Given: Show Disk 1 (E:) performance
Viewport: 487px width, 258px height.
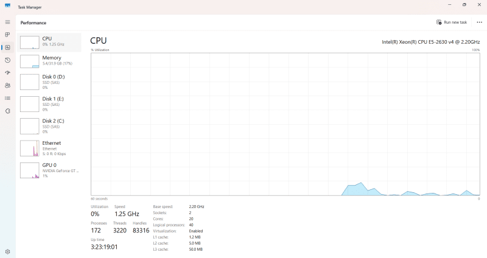Looking at the screenshot, I should [x=50, y=104].
